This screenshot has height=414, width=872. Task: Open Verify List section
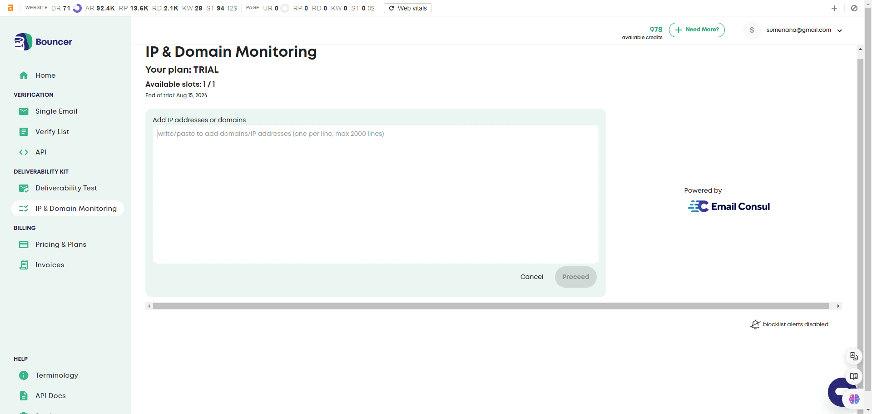pos(52,132)
